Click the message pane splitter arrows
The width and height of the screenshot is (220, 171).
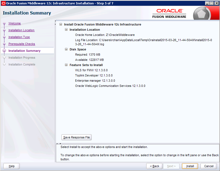pyautogui.click(x=59, y=144)
